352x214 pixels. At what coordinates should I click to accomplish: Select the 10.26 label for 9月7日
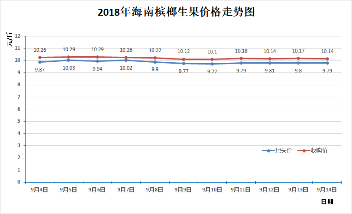pos(126,50)
